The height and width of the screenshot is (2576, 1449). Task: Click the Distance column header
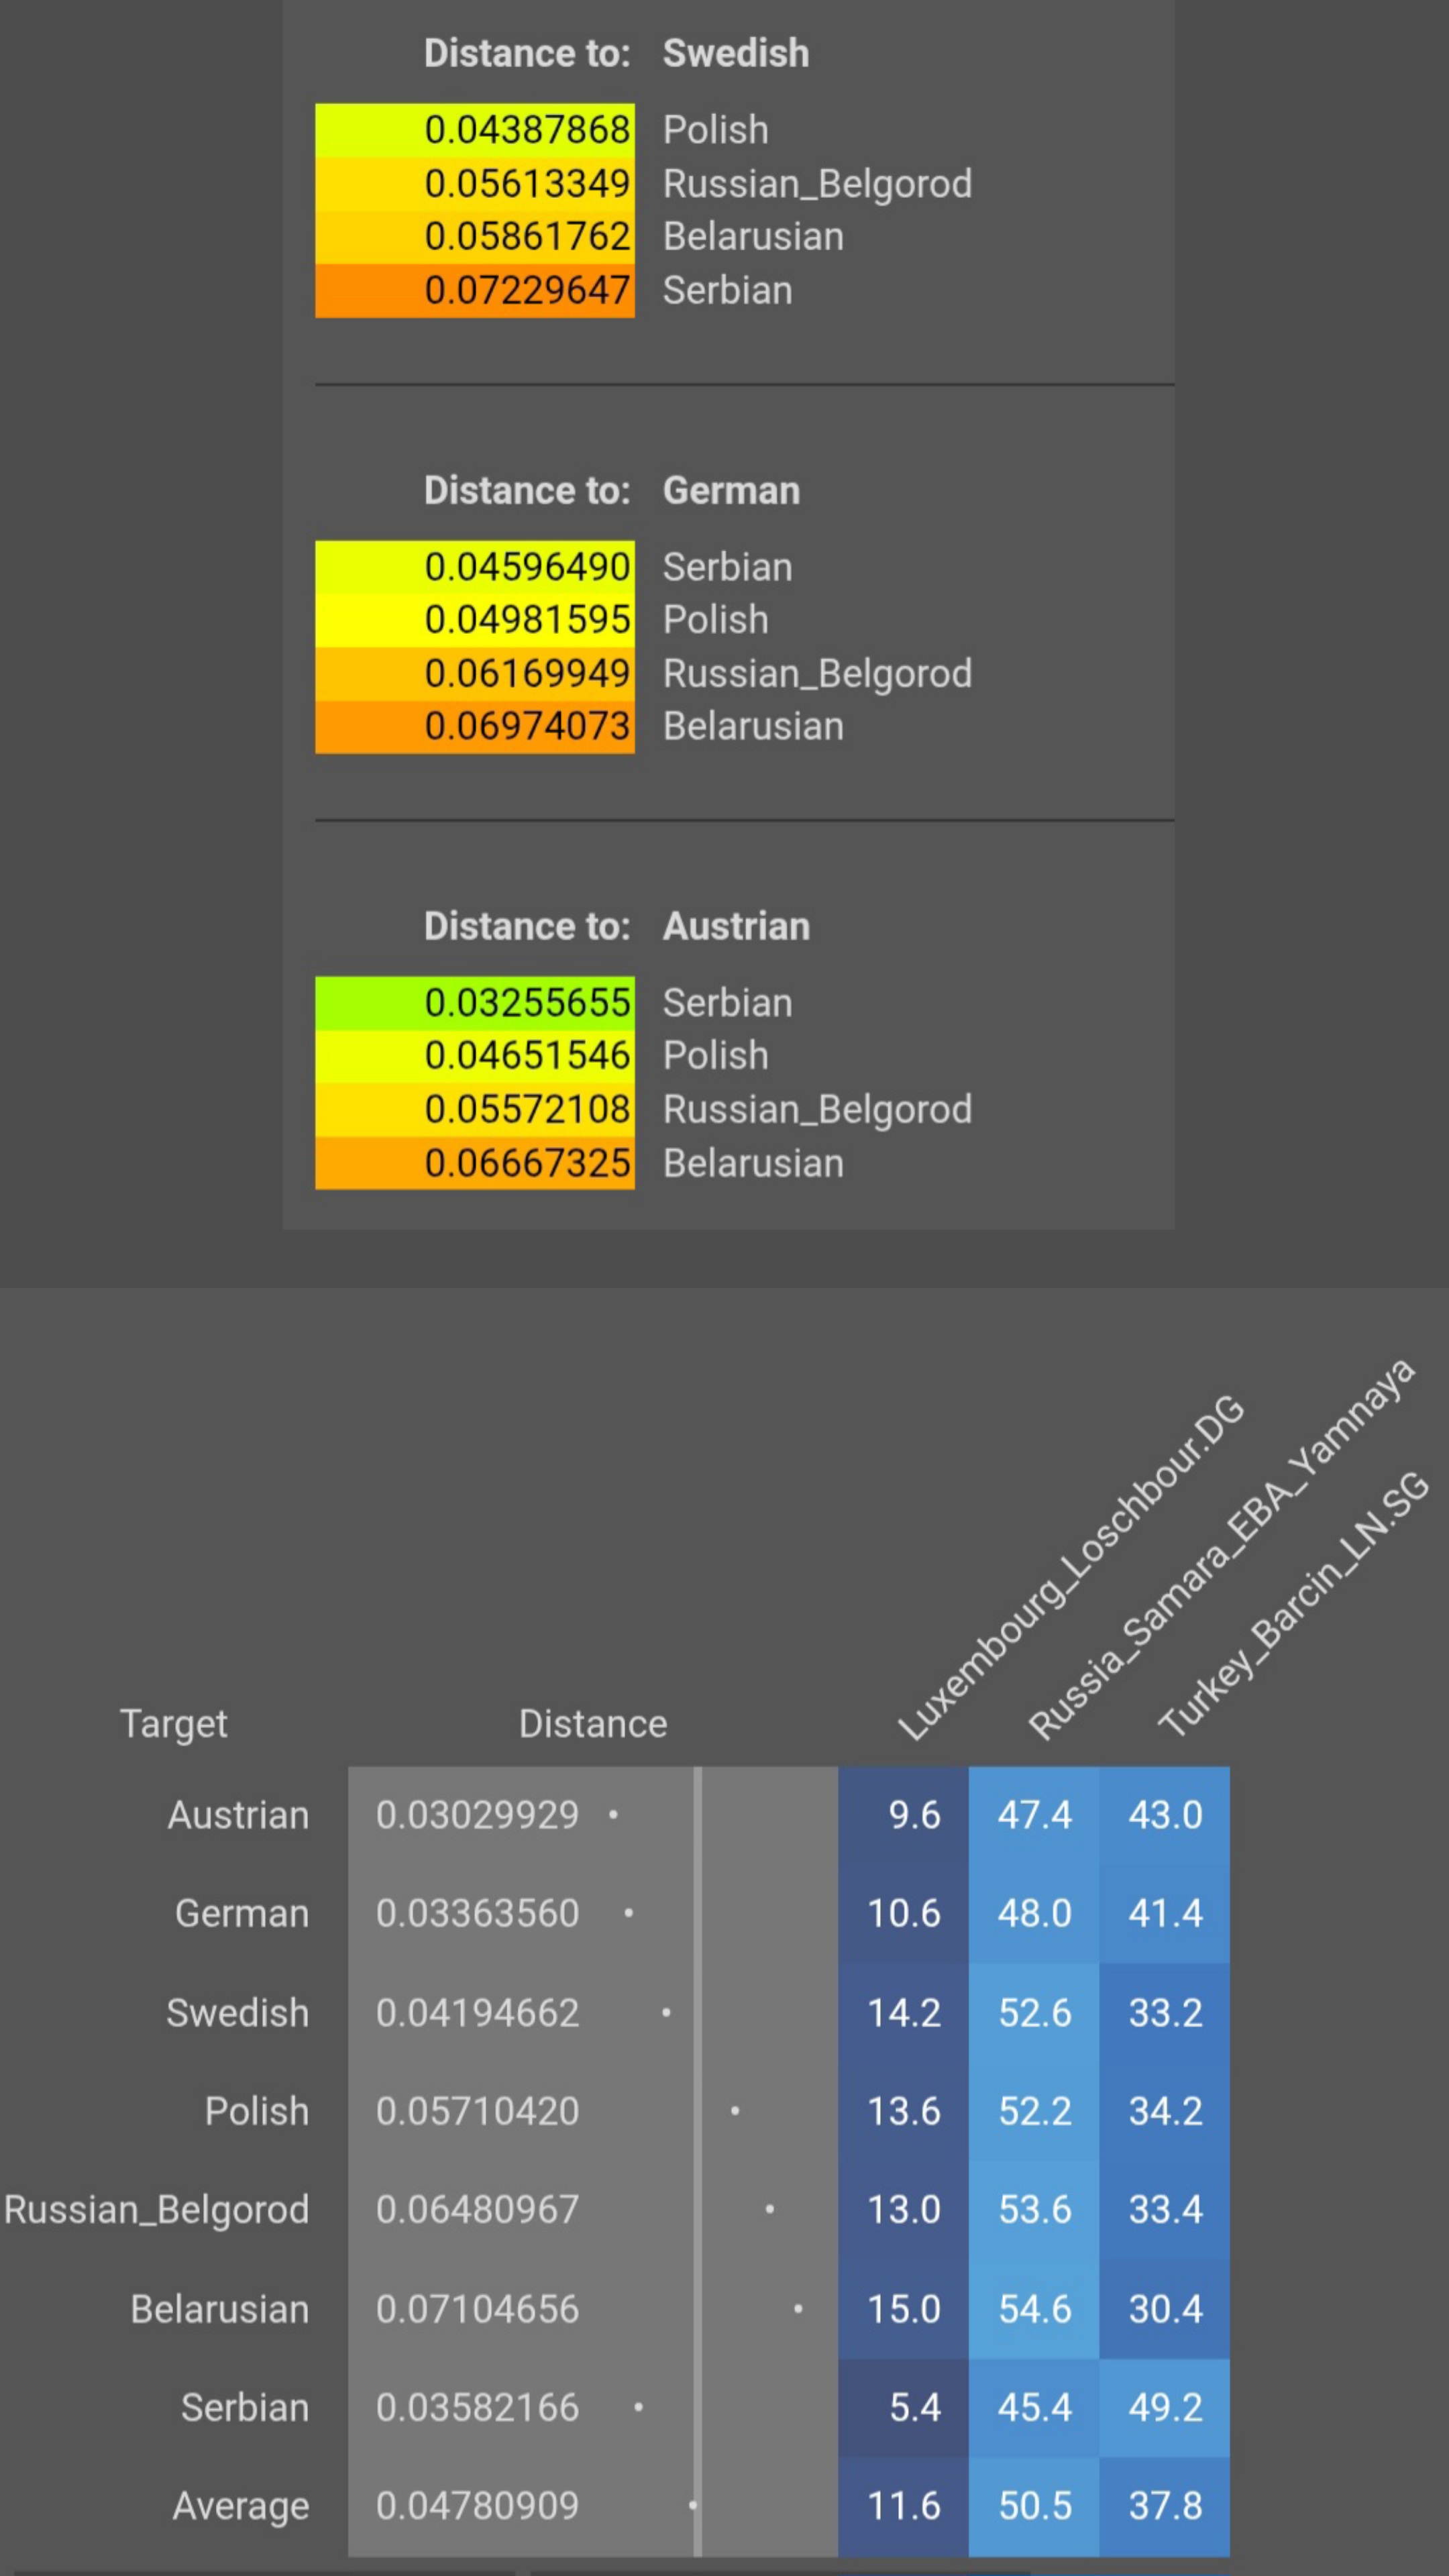(592, 1724)
